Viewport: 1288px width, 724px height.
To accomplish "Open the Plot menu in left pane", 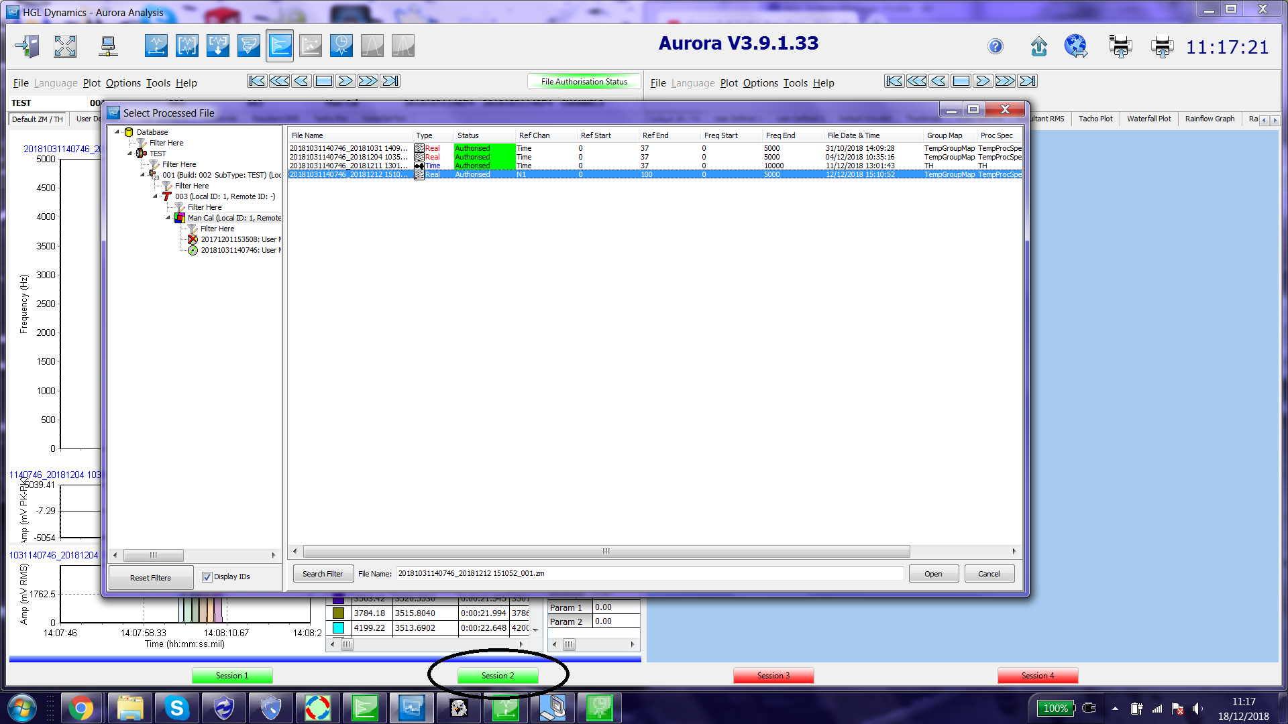I will [x=91, y=83].
